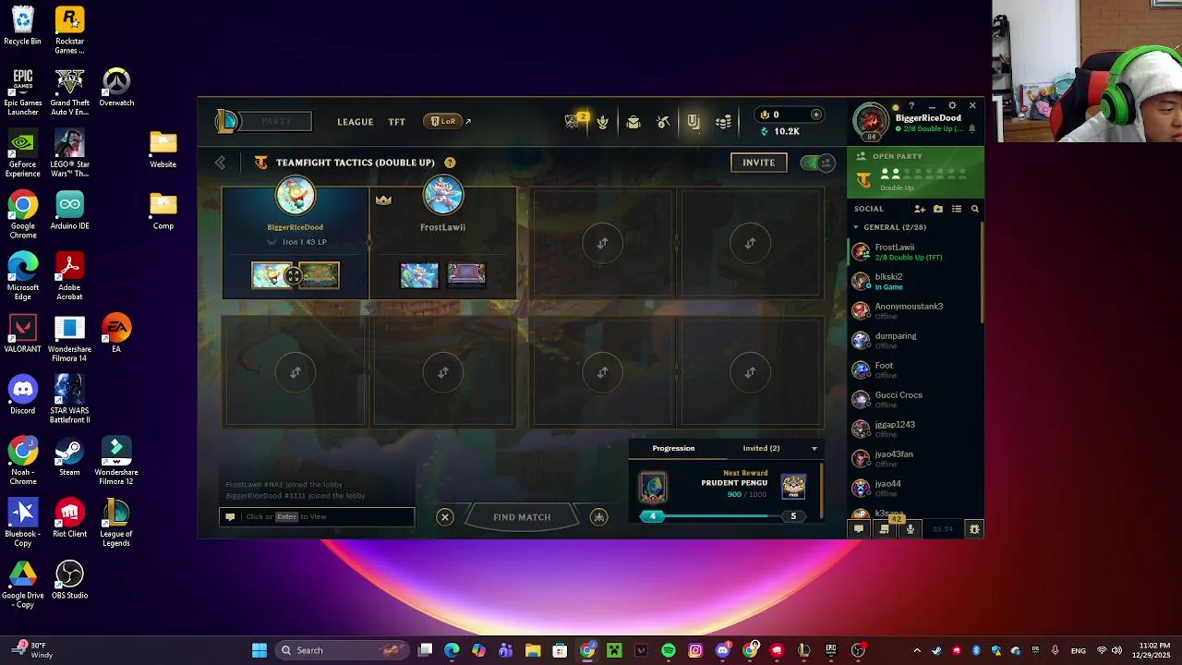The height and width of the screenshot is (665, 1182).
Task: Click the new friend folder icon
Action: (938, 209)
